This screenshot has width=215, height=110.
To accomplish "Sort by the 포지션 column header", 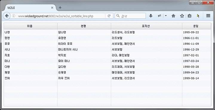I will pyautogui.click(x=147, y=26).
